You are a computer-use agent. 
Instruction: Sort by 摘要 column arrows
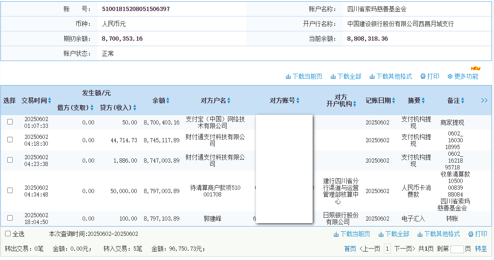423,100
